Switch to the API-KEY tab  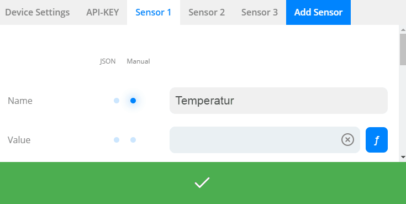[103, 13]
